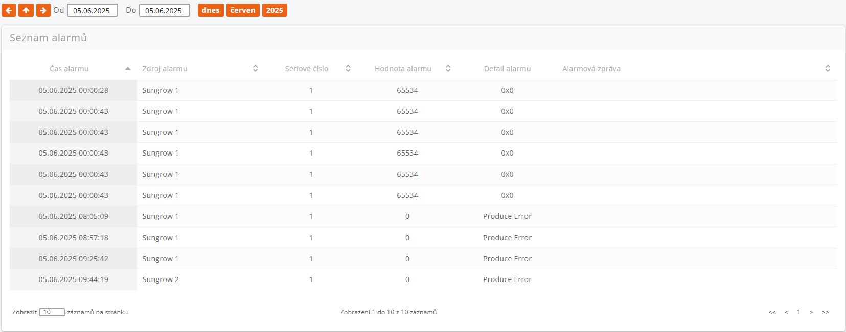This screenshot has width=846, height=332.
Task: Choose the červen month button
Action: [243, 10]
